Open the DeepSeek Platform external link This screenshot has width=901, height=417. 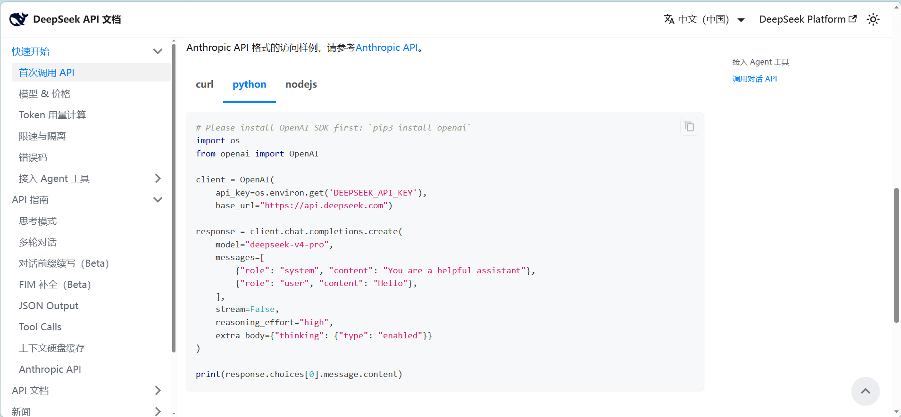[808, 19]
